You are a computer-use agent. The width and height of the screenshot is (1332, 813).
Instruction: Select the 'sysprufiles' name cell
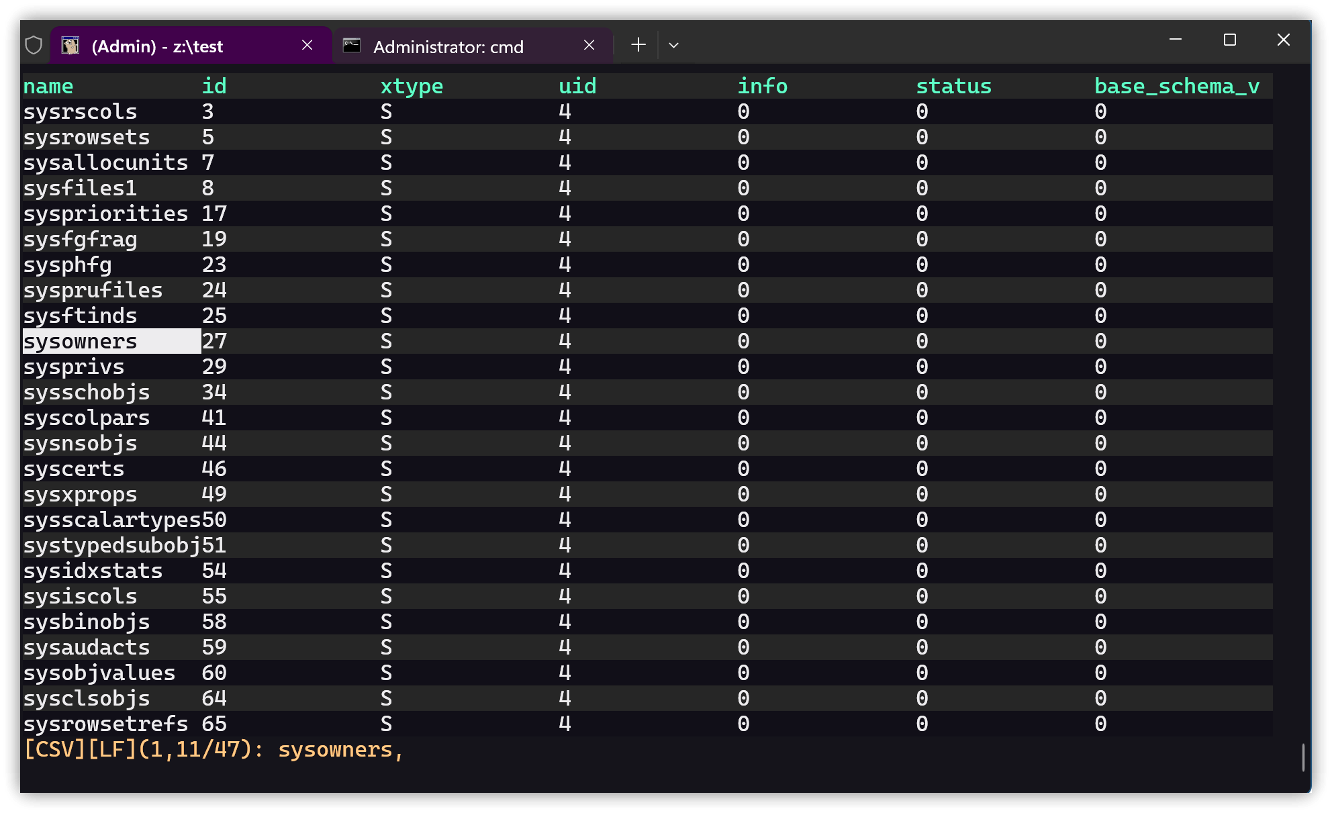coord(93,290)
